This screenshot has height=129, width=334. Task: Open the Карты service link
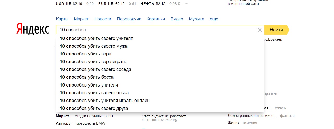click(62, 19)
